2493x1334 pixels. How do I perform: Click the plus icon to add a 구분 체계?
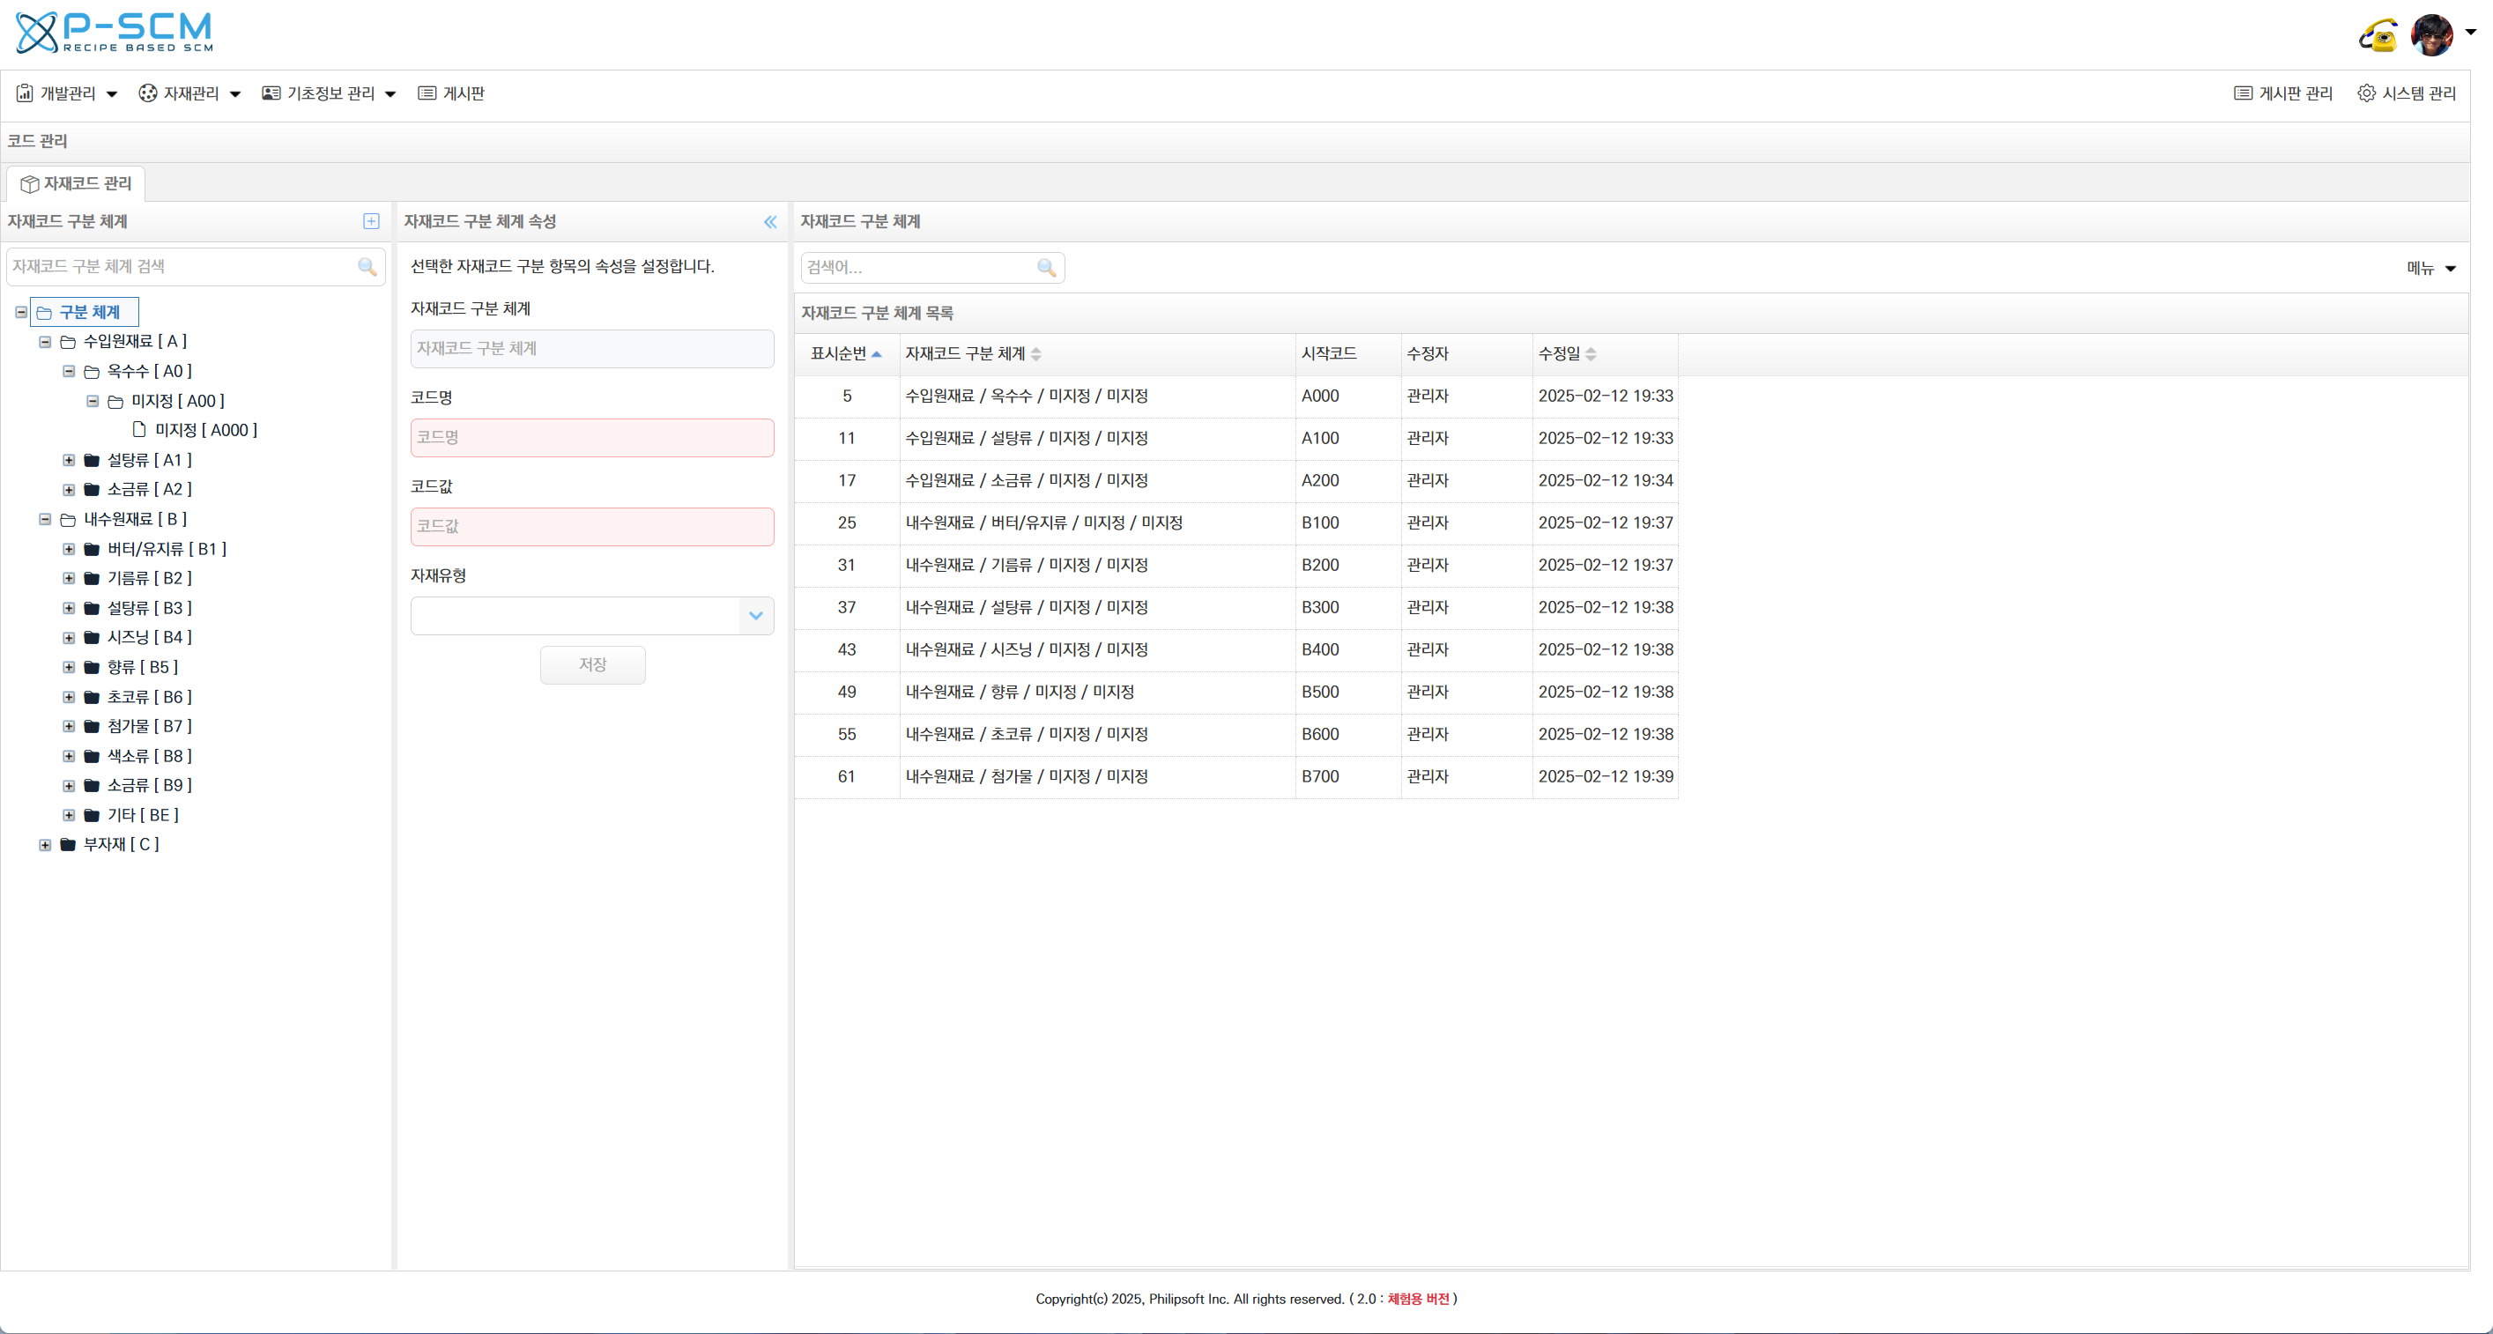[371, 221]
